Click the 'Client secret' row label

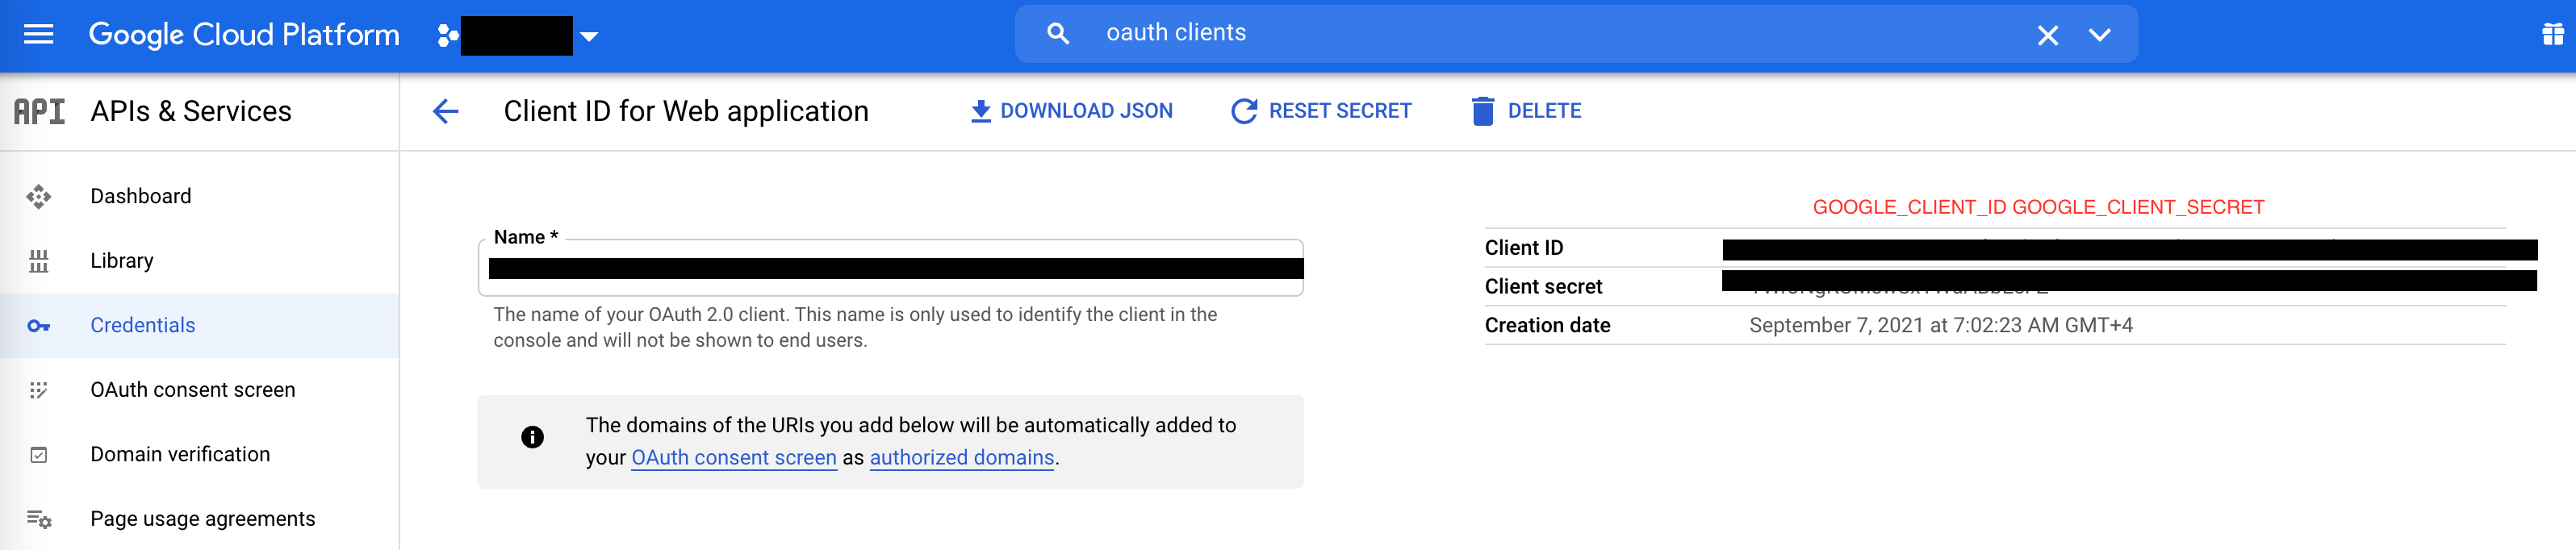[x=1543, y=287]
